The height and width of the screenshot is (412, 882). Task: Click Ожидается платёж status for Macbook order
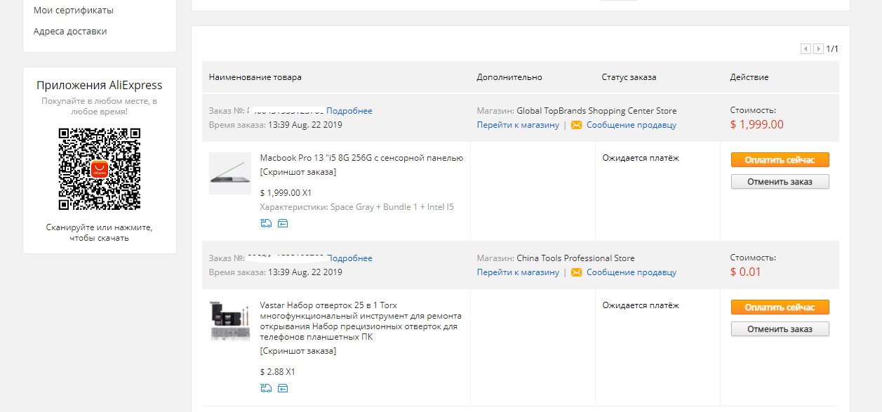point(641,158)
